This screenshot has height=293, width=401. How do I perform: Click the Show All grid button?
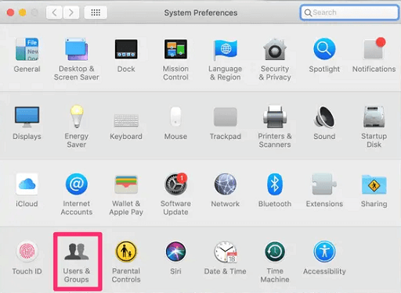pyautogui.click(x=96, y=13)
